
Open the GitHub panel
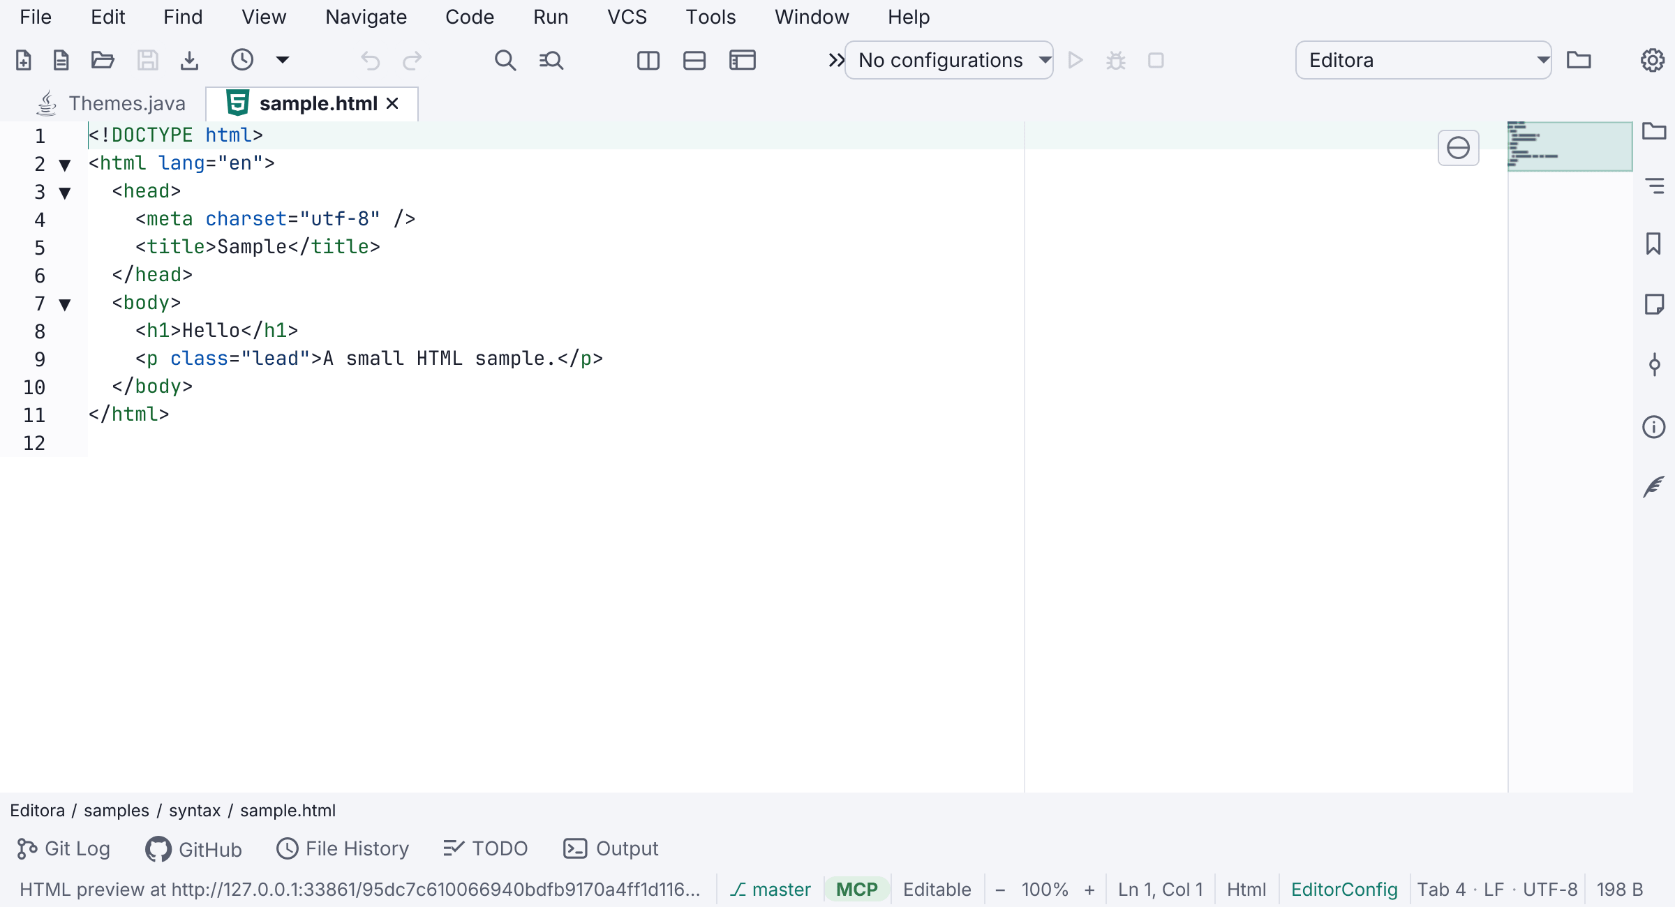(x=193, y=848)
